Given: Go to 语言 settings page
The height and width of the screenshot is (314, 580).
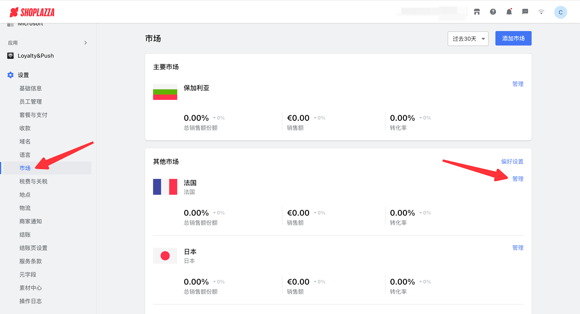Looking at the screenshot, I should pos(25,155).
